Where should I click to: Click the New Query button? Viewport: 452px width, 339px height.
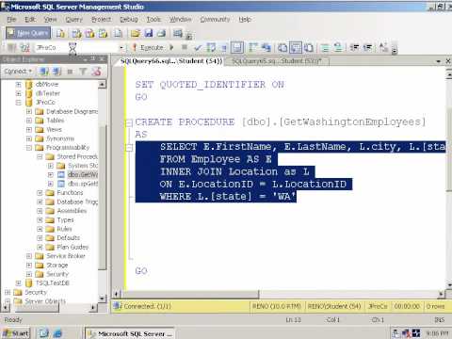click(28, 33)
